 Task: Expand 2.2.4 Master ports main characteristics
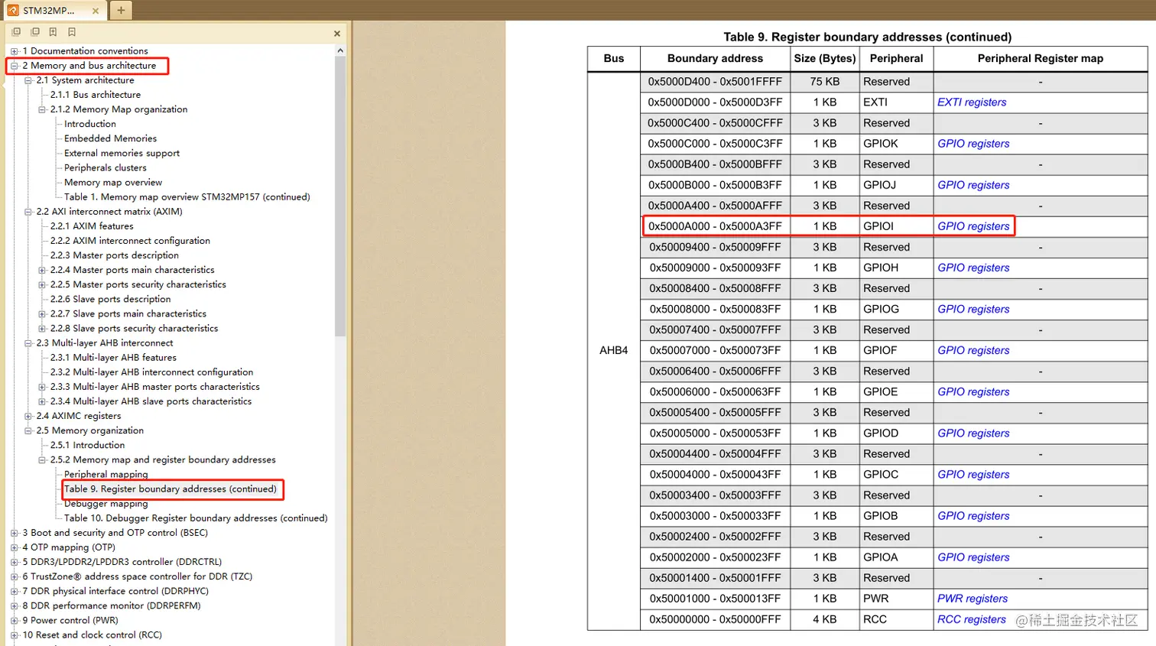[x=42, y=270]
